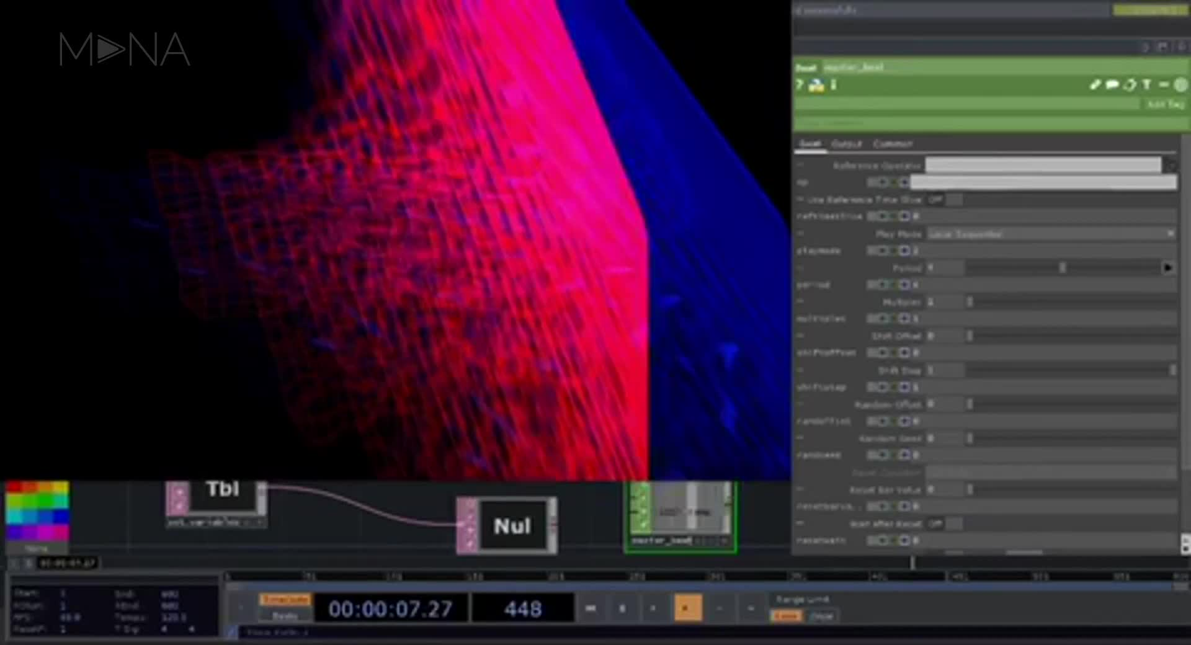Viewport: 1191px width, 645px height.
Task: Click the frame number field showing 448
Action: tap(522, 608)
